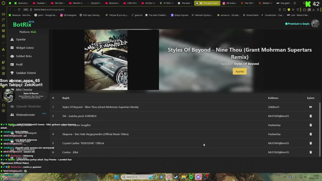The height and width of the screenshot is (181, 322).
Task: Open Valorant Oyuncu bookmark
Action: point(202,15)
